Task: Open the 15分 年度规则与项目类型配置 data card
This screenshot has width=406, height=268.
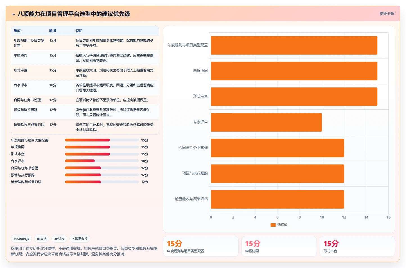Action: (201, 246)
